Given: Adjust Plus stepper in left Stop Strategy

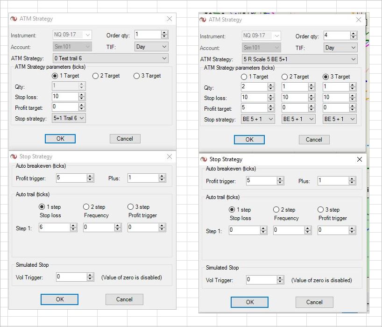Looking at the screenshot, I should 162,178.
